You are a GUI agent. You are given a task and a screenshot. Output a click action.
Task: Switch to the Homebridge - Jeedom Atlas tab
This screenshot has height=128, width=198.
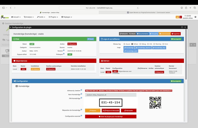point(49,13)
